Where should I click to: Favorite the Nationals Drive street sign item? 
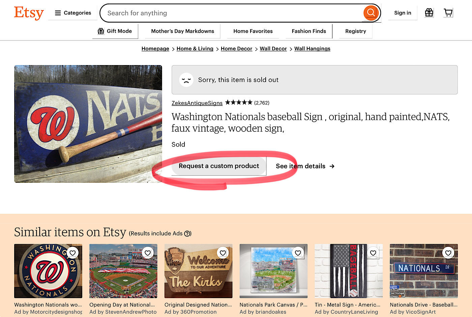[x=448, y=253]
